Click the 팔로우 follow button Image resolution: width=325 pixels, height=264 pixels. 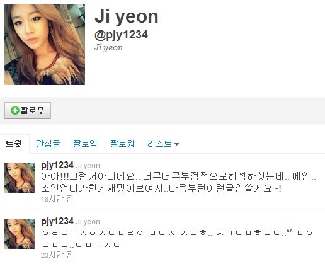28,110
